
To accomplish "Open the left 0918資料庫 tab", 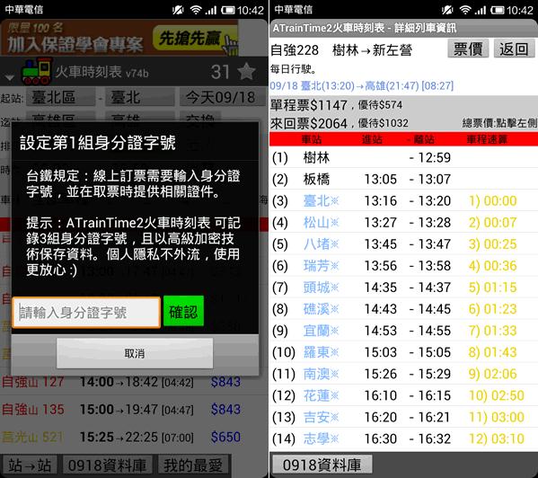I will click(x=108, y=465).
